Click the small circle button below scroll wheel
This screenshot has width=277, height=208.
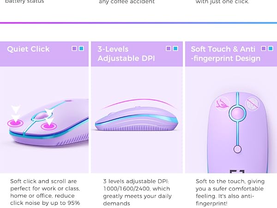(x=237, y=149)
